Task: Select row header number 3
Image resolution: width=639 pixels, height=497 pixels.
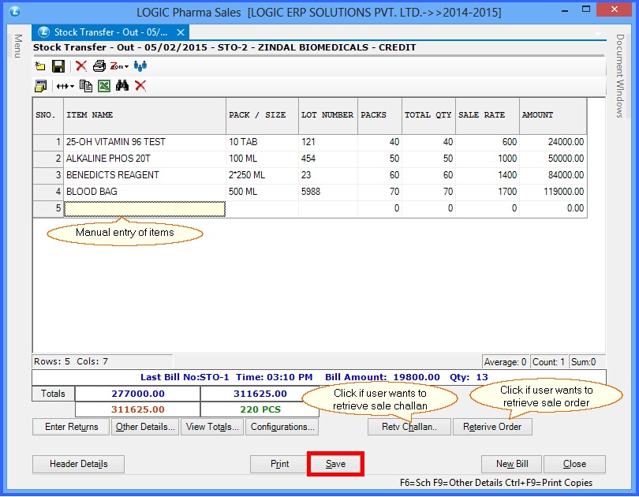Action: point(48,175)
